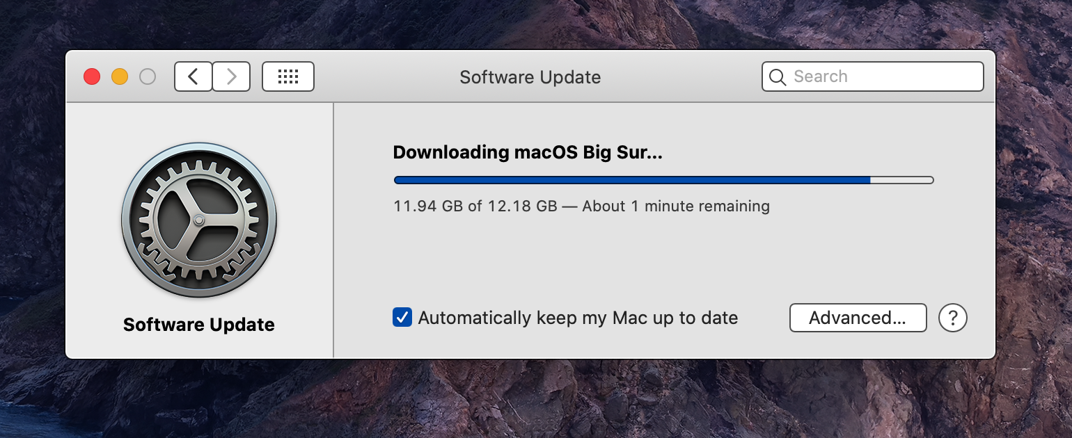Click the blue filled part of the download progress bar

click(x=626, y=180)
